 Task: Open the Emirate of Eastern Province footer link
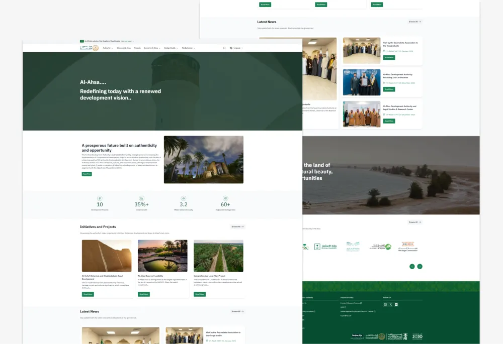[351, 303]
